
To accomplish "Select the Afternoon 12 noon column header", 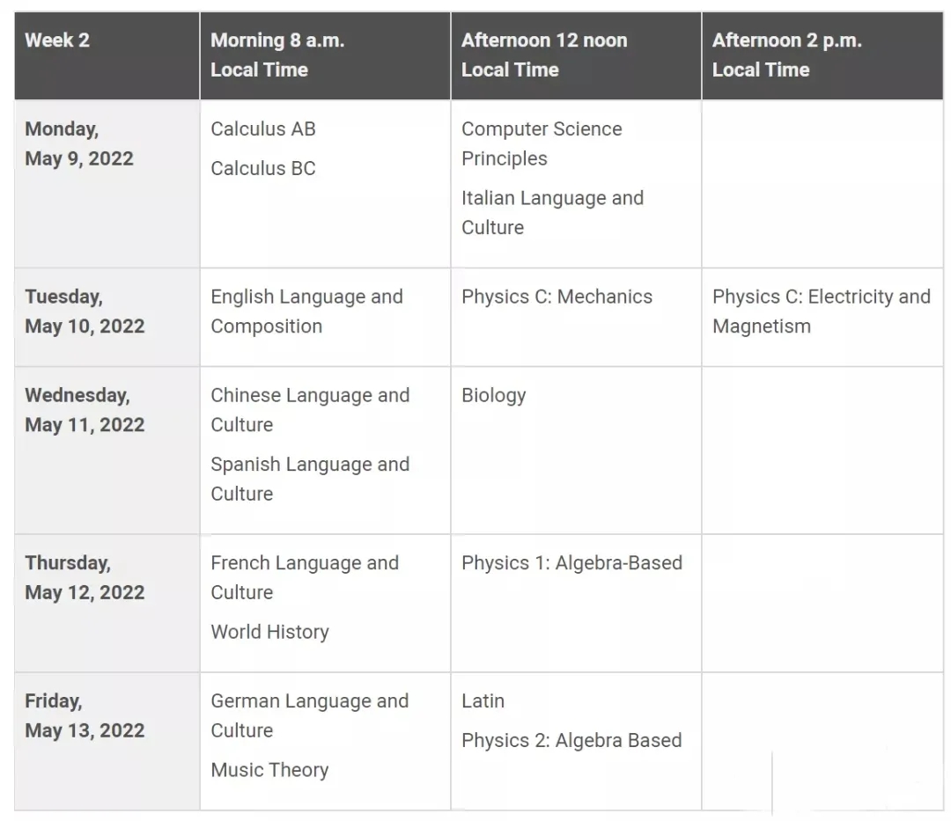I will 576,55.
